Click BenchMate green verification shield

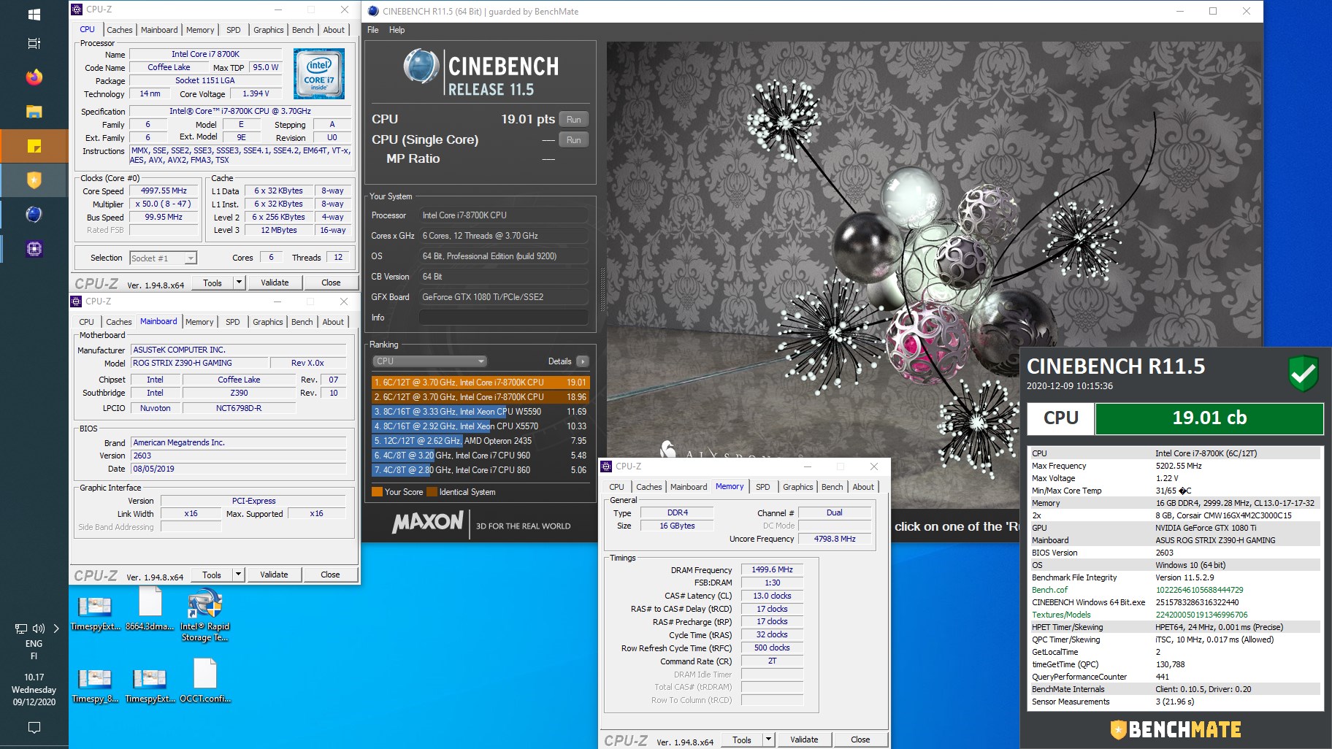pos(1303,373)
